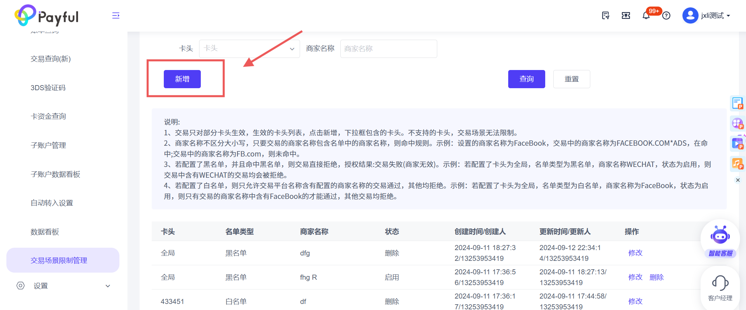Open 自动转入设置 menu item

click(x=52, y=203)
